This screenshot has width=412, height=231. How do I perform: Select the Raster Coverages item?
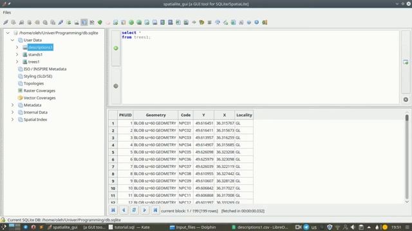pos(39,90)
